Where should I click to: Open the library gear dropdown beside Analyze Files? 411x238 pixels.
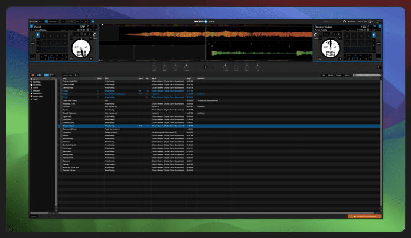click(x=77, y=75)
